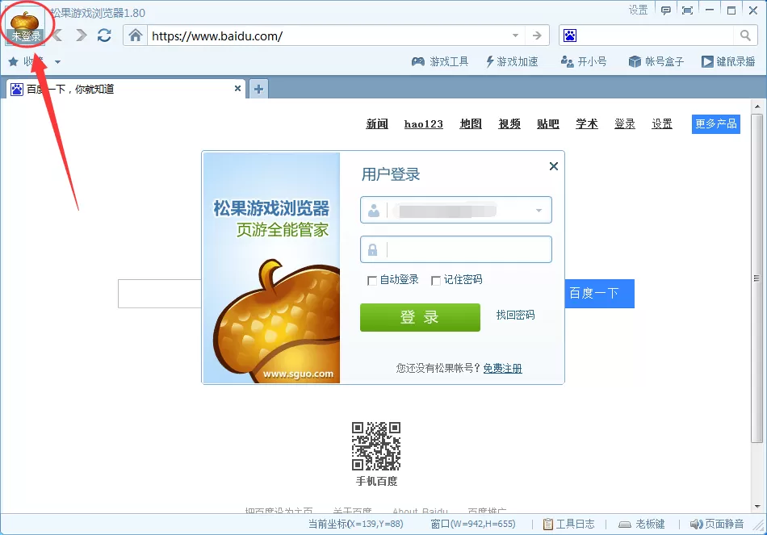767x535 pixels.
Task: Click the 手机百度 QR code
Action: 376,446
